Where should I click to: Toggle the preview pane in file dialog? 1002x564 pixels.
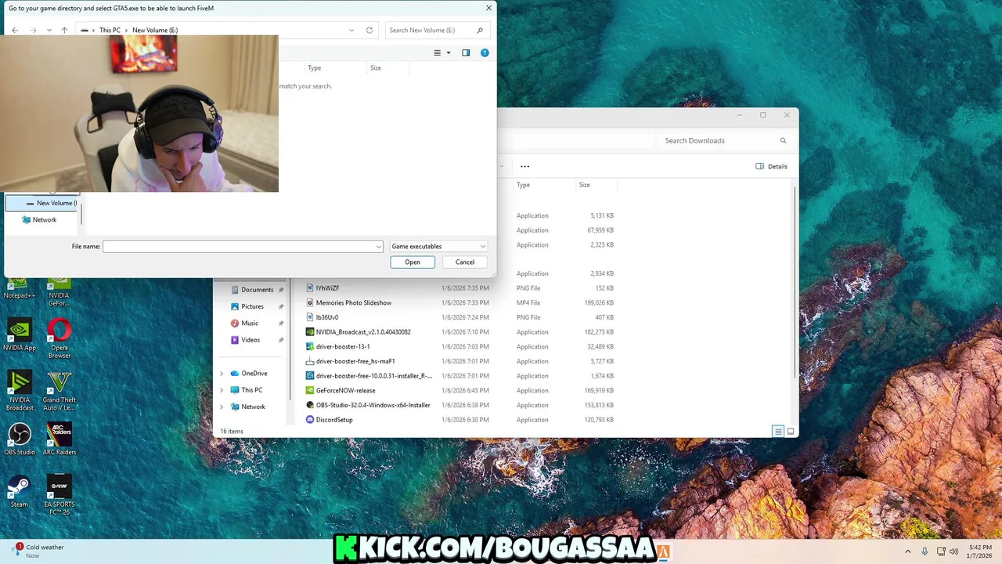click(466, 52)
